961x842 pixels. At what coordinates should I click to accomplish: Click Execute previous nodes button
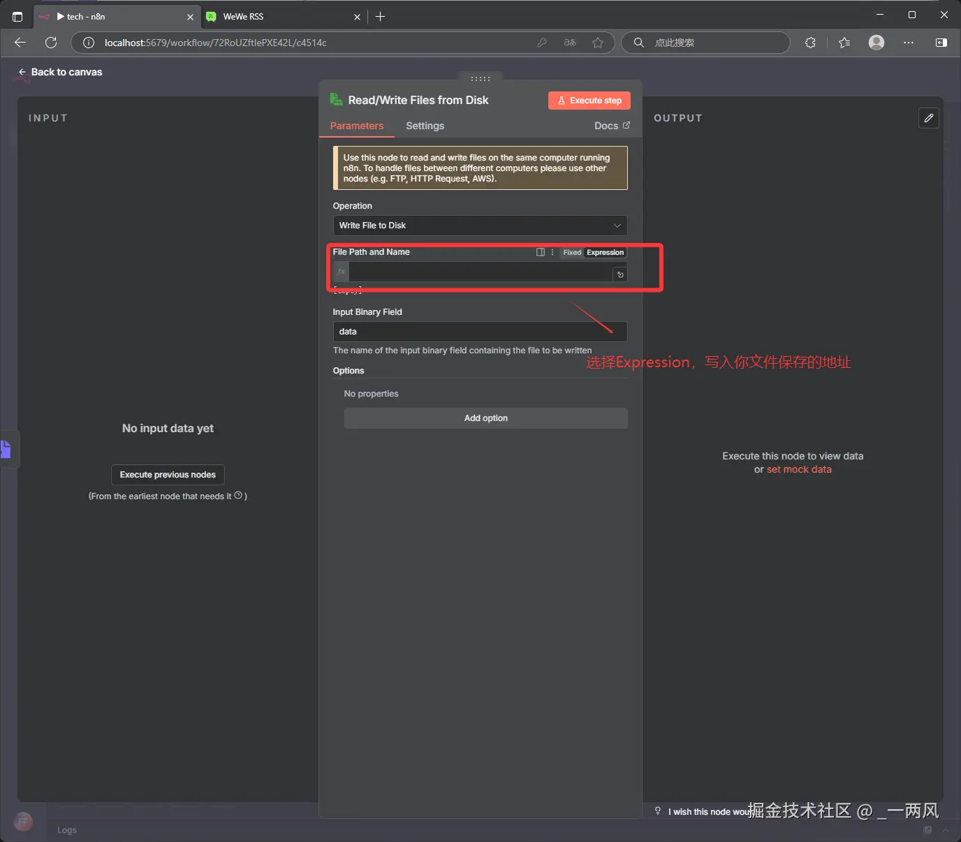click(168, 475)
